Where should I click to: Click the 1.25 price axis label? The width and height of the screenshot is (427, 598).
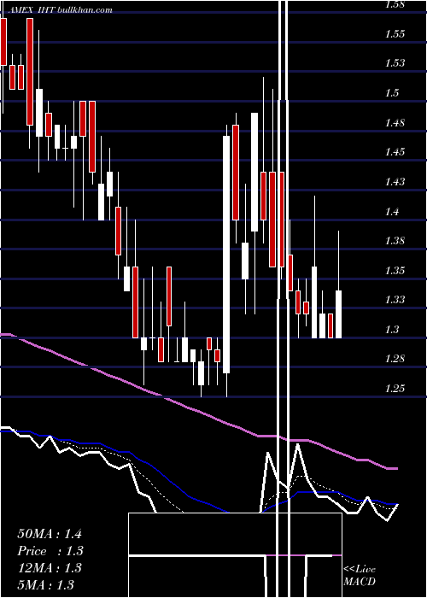click(395, 388)
